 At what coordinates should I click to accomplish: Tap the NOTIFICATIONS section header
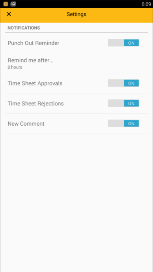coord(24,28)
